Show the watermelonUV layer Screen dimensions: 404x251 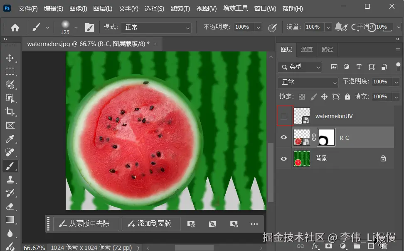click(284, 116)
